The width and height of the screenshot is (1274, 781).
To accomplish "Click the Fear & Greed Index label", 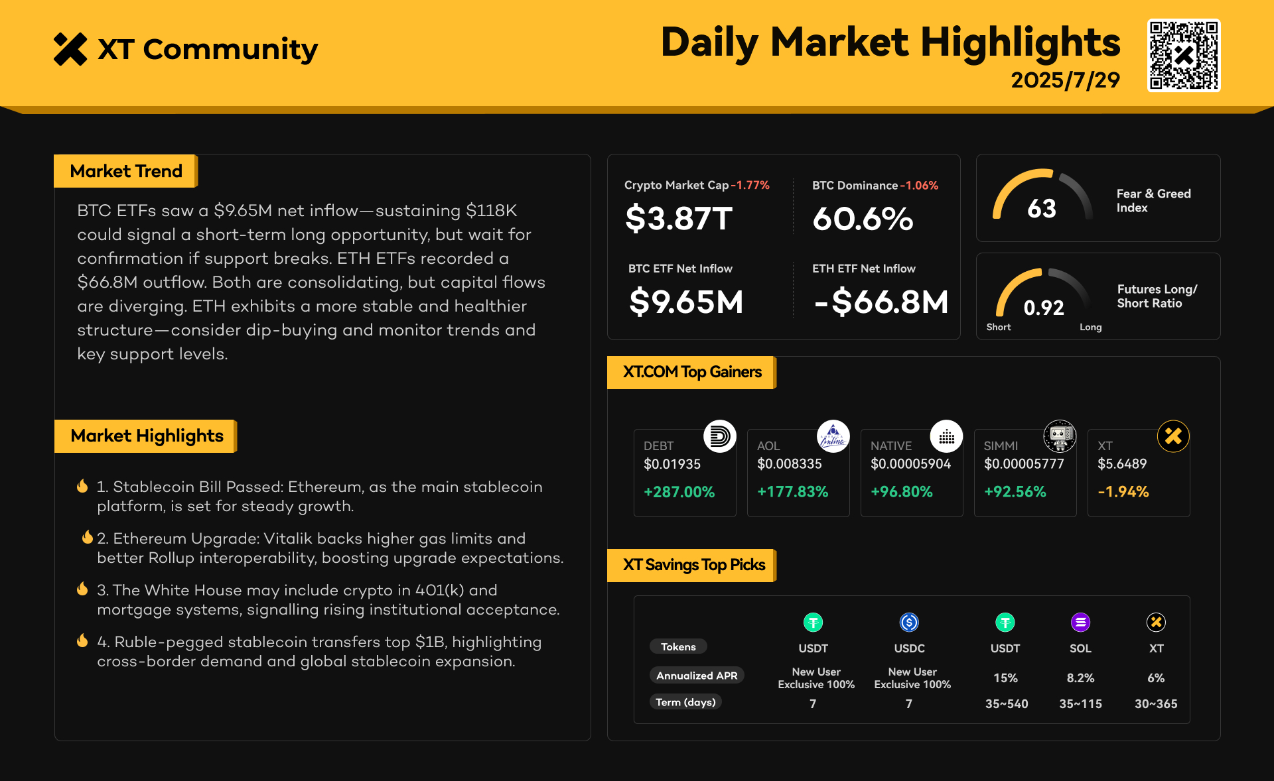I will [1153, 200].
